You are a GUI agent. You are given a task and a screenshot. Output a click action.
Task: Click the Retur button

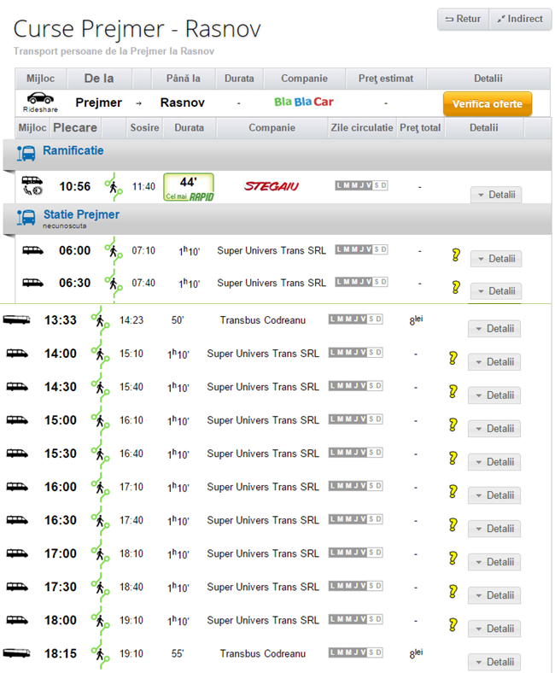463,19
